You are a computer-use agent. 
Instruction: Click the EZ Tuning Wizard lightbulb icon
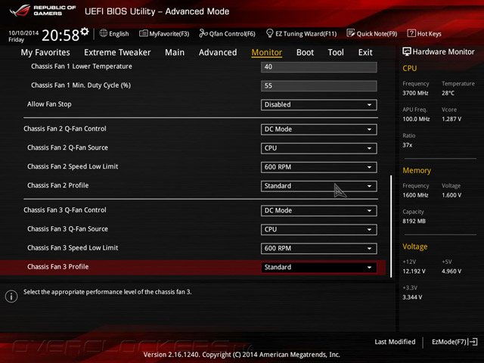pos(269,33)
